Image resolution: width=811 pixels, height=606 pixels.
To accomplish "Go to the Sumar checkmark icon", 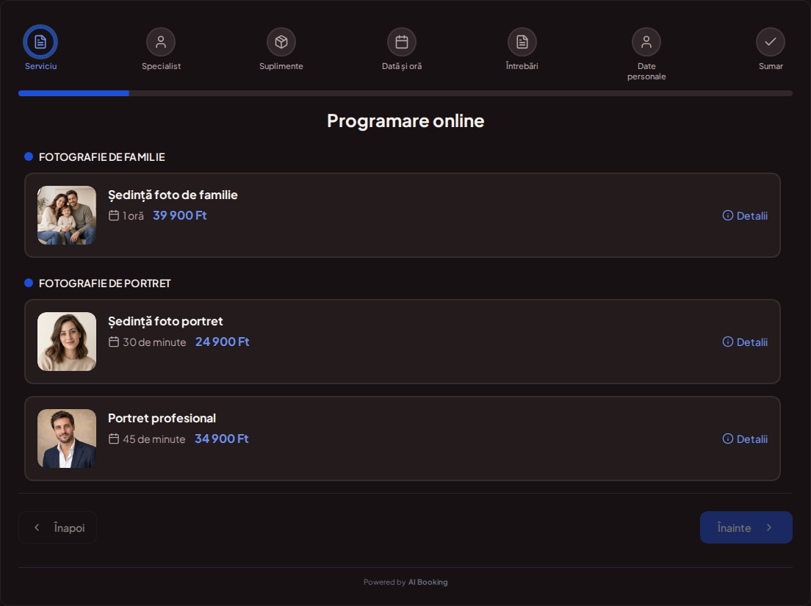I will tap(771, 42).
